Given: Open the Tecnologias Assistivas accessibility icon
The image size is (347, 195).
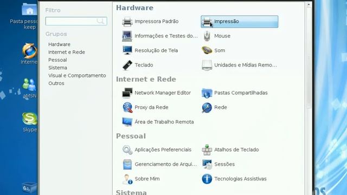Looking at the screenshot, I should 207,179.
